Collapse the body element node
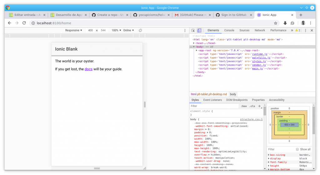 pos(194,47)
